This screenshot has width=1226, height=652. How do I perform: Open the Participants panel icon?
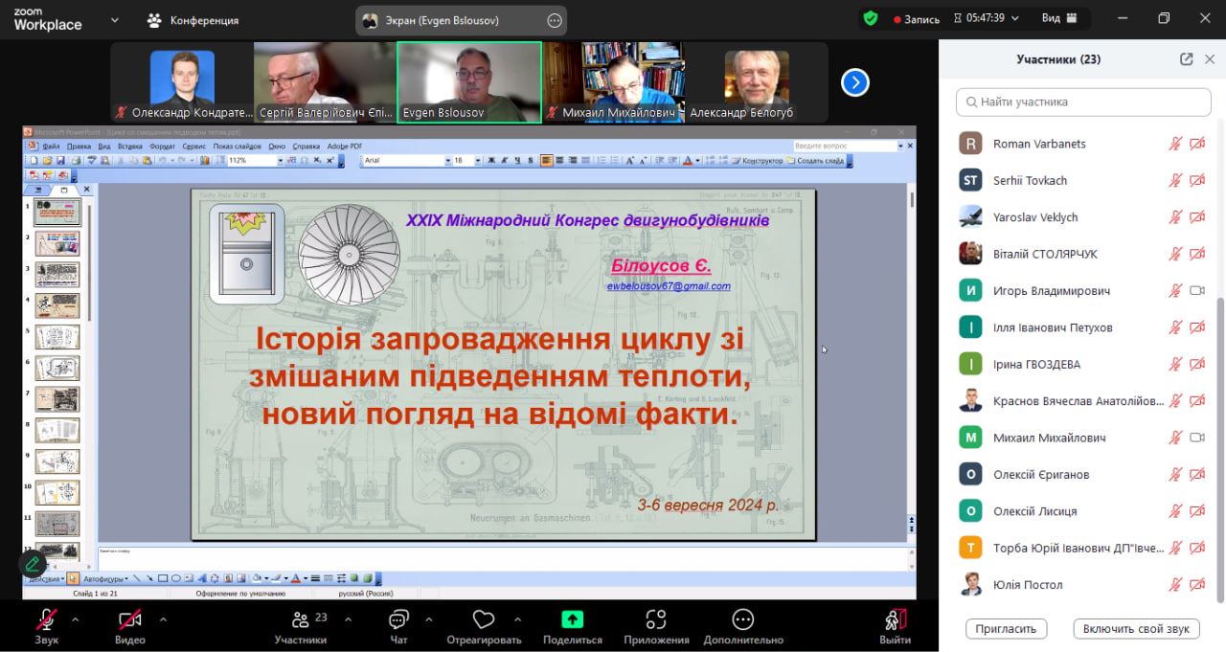(301, 620)
